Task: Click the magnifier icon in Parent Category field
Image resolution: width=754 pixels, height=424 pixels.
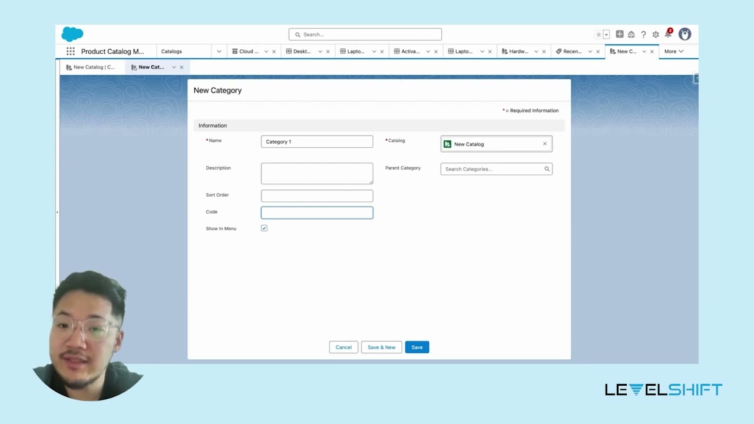Action: (x=547, y=169)
